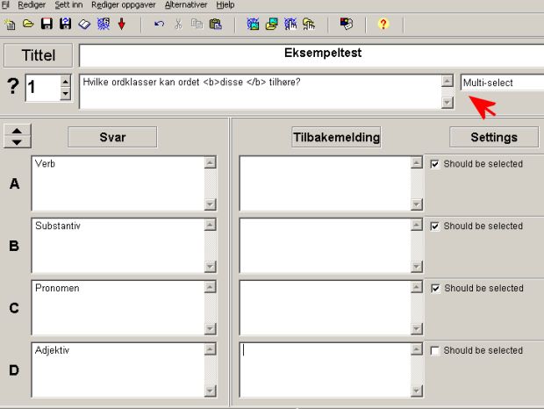Uncheck Should be selected for answer C
Screen dimensions: 544x409
(x=435, y=288)
